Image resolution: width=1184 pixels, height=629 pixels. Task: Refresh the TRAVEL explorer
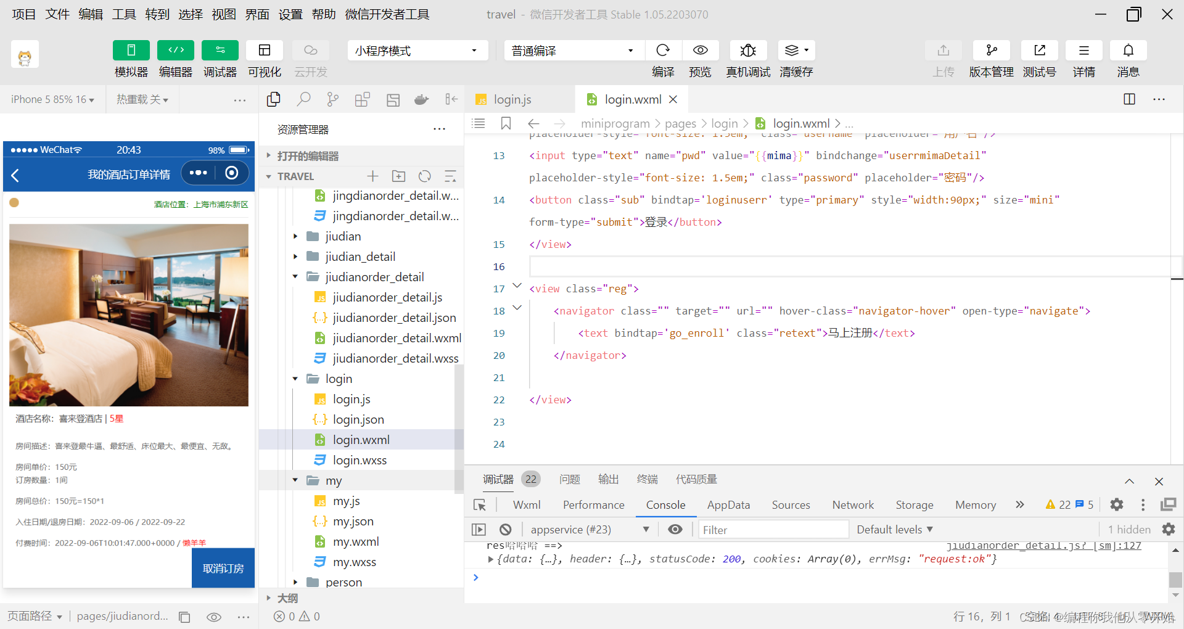tap(424, 176)
